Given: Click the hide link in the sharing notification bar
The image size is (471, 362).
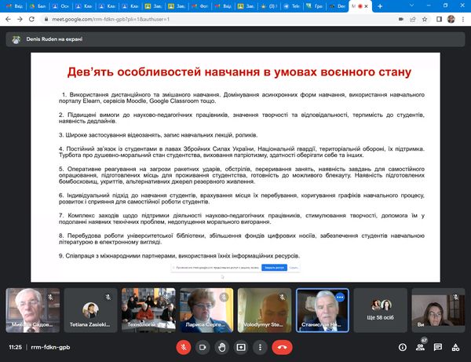Looking at the screenshot, I should pyautogui.click(x=294, y=267).
